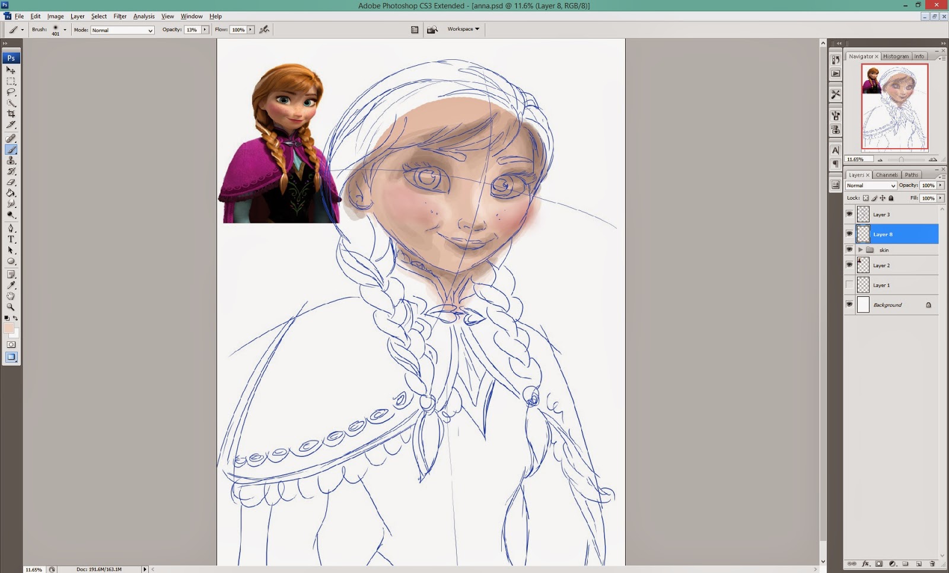Select the Lasso tool

(11, 92)
